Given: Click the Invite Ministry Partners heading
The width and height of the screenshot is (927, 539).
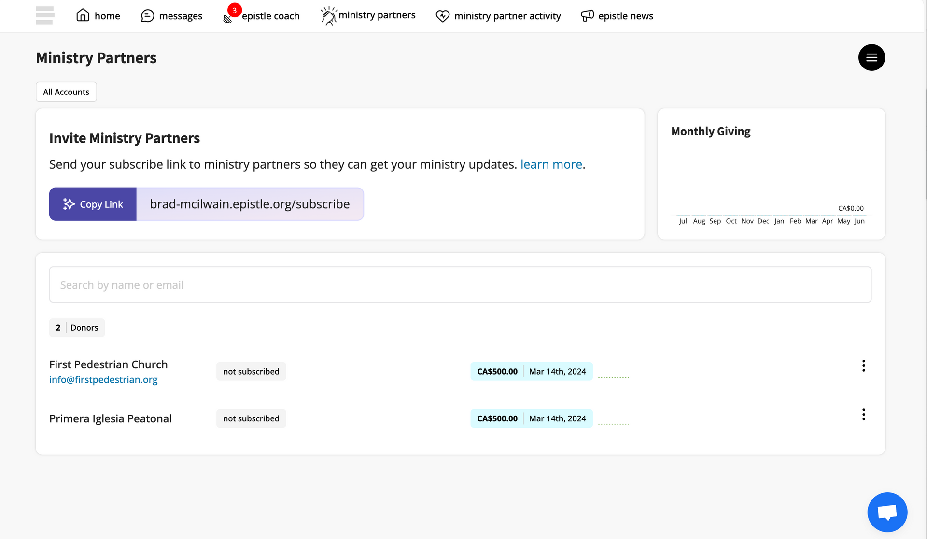Looking at the screenshot, I should 125,138.
